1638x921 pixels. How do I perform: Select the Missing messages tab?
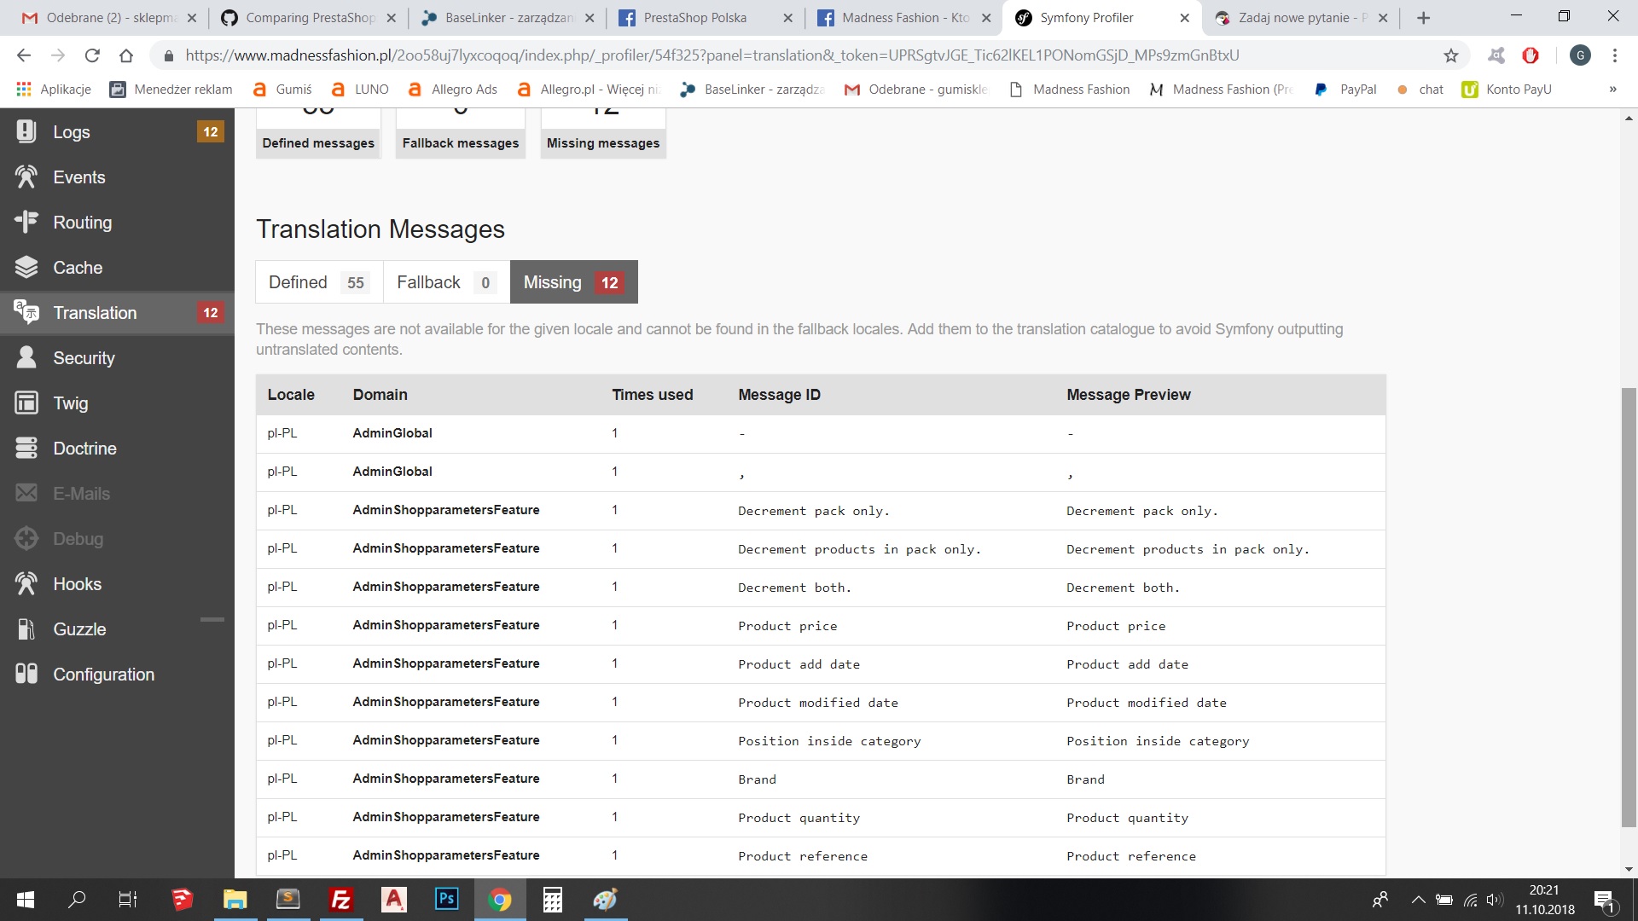[573, 282]
